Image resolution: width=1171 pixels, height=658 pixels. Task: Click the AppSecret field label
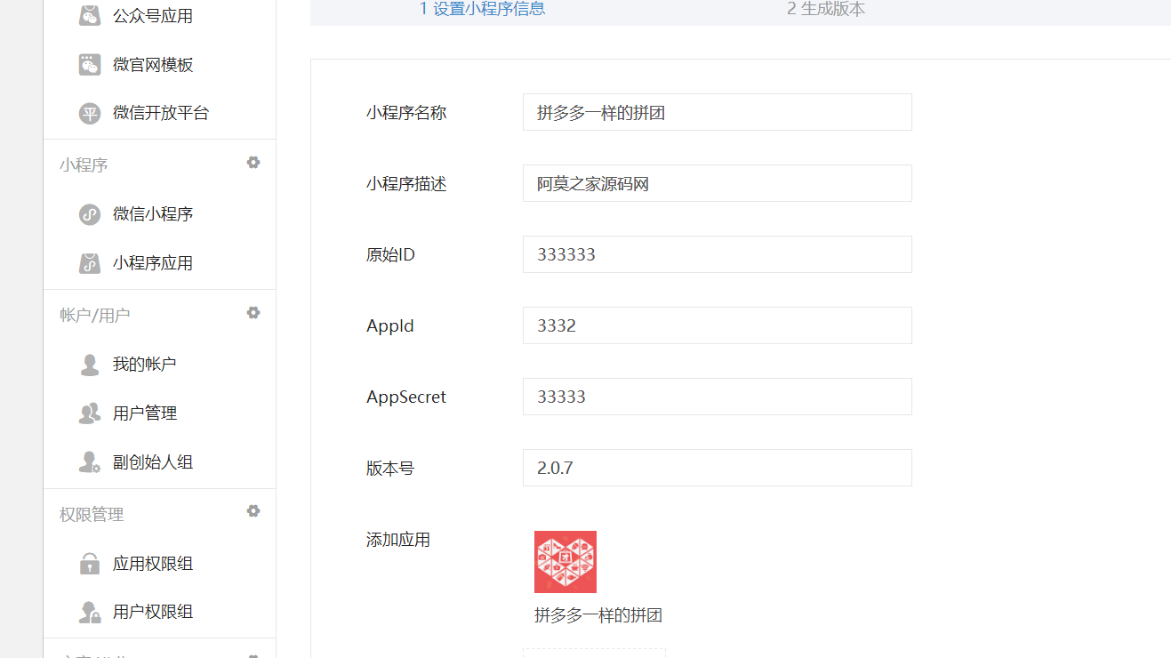coord(406,397)
